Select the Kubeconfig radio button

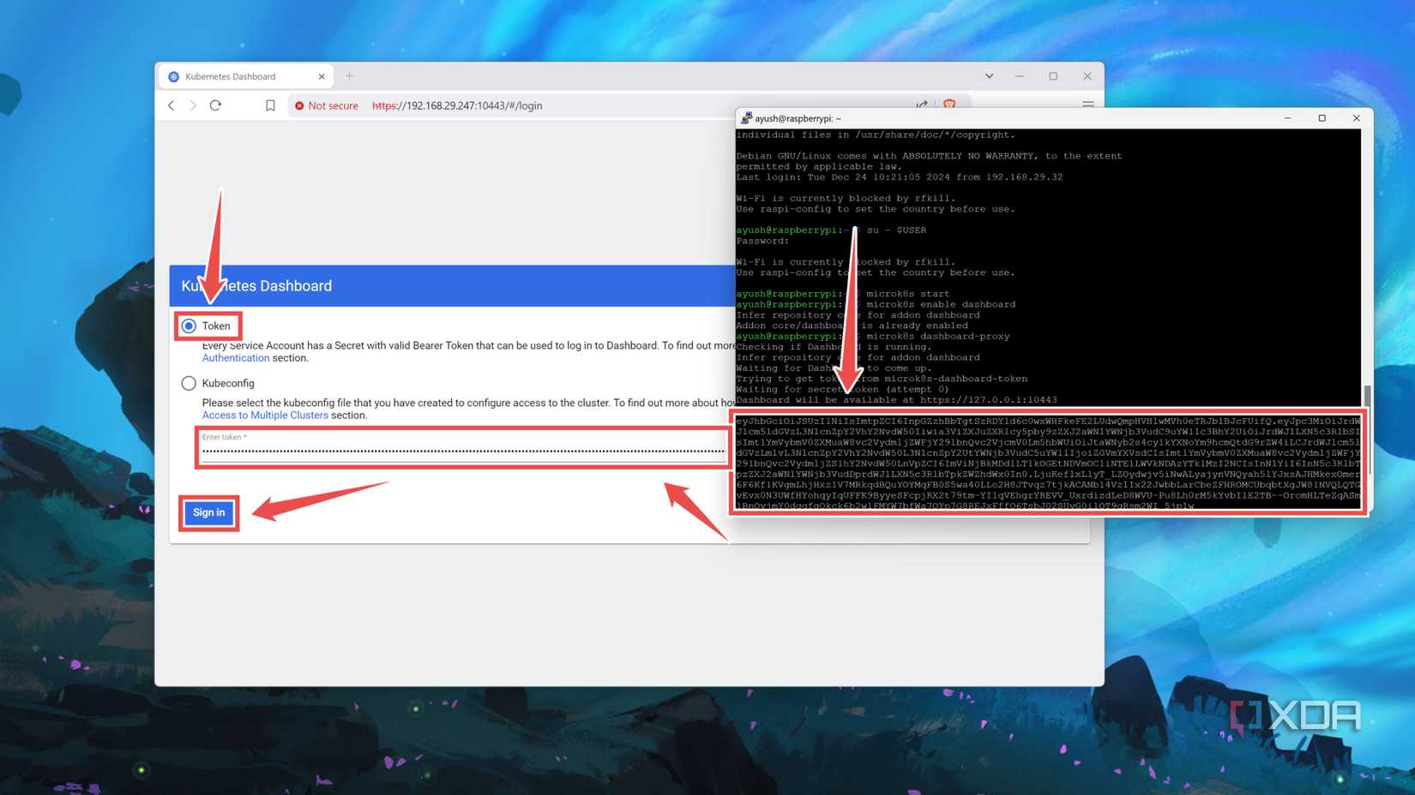click(x=189, y=383)
